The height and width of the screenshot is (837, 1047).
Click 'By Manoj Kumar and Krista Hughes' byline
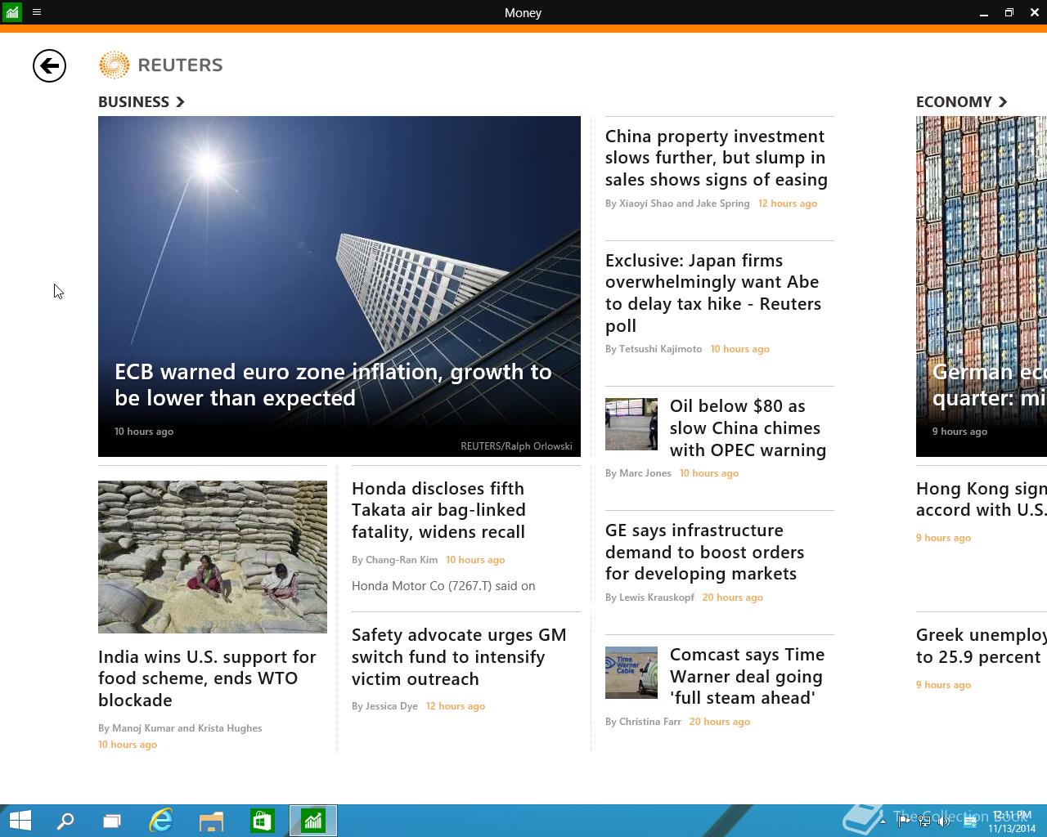click(180, 728)
